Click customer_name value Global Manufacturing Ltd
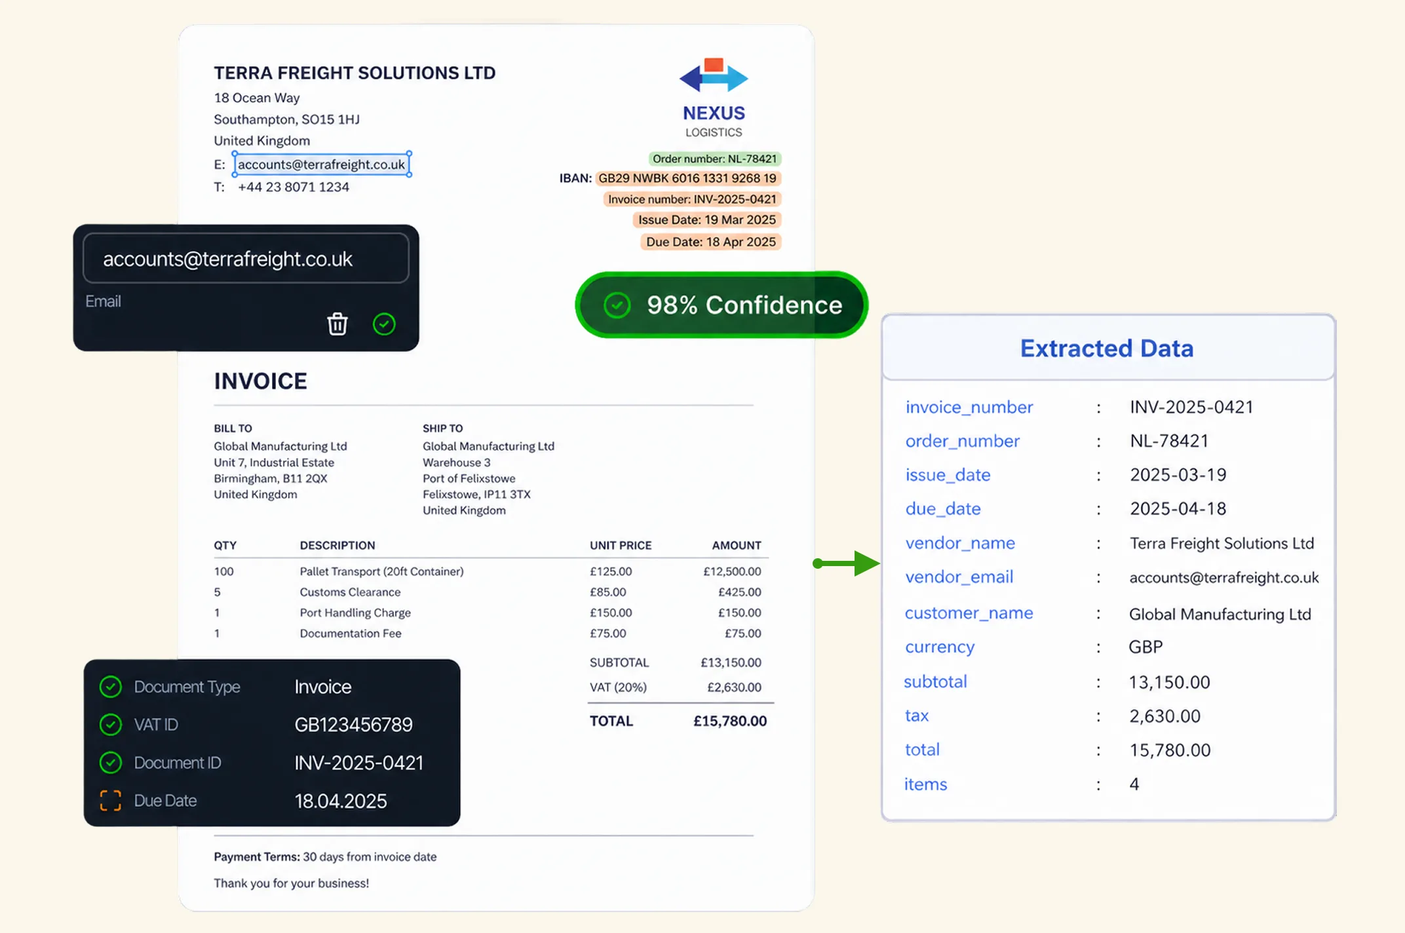 [1220, 614]
